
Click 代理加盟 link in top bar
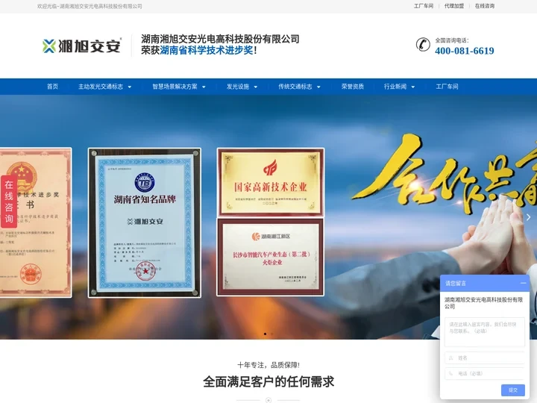(454, 6)
